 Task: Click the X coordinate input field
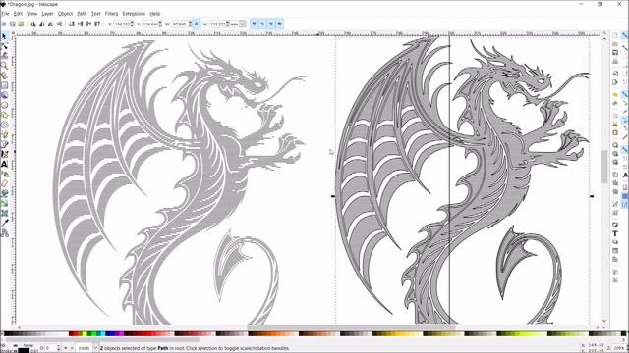(122, 24)
